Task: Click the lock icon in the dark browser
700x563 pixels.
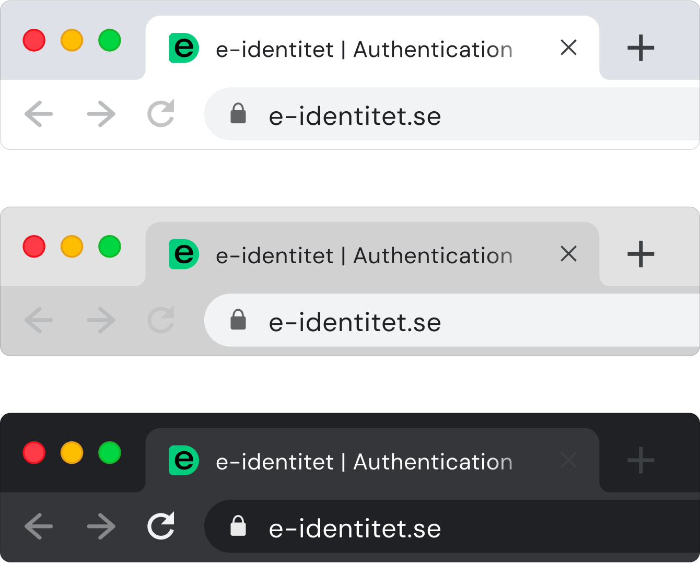Action: 238,526
